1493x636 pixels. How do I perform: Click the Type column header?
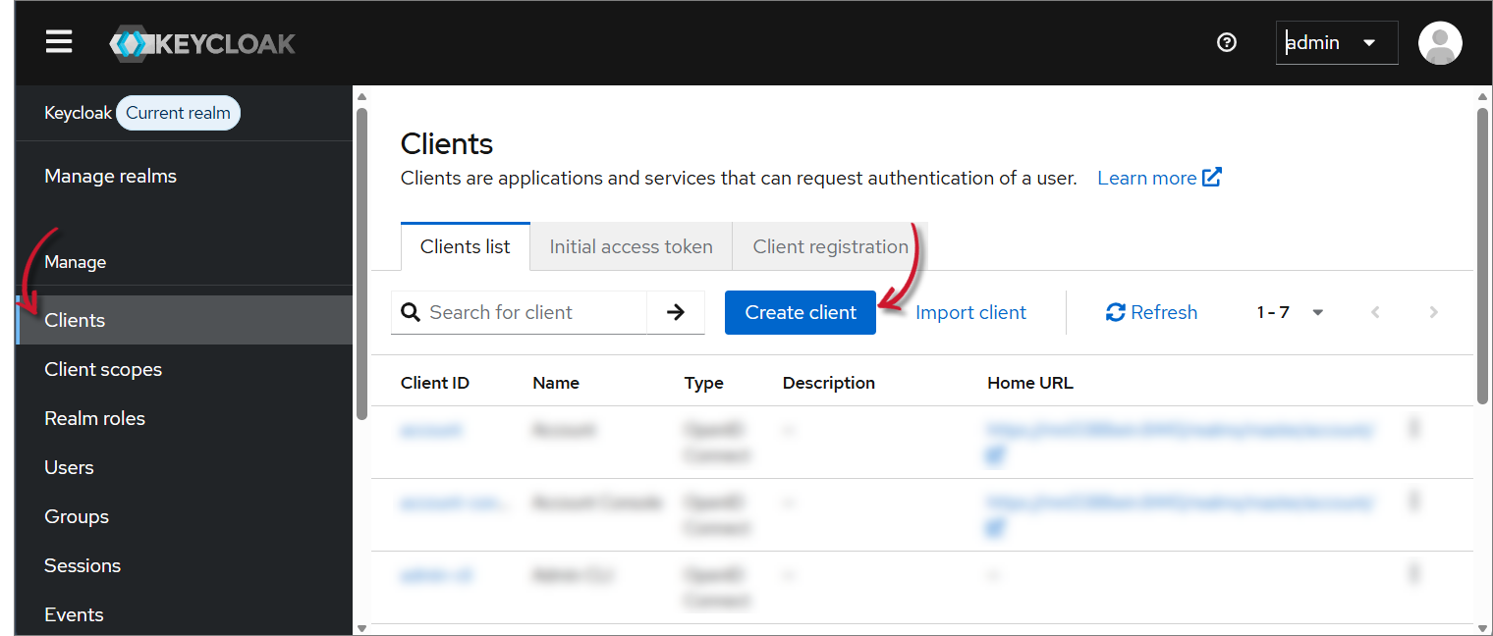click(x=704, y=383)
